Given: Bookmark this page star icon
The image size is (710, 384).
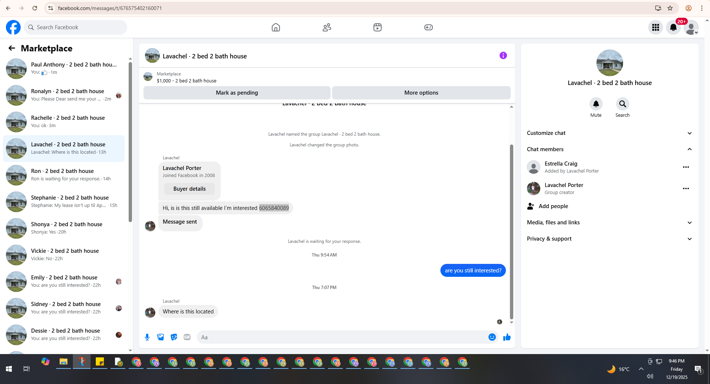Looking at the screenshot, I should coord(670,8).
